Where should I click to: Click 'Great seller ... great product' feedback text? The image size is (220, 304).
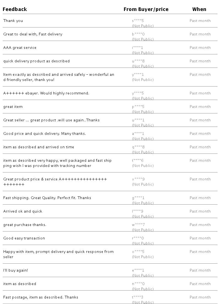point(51,120)
